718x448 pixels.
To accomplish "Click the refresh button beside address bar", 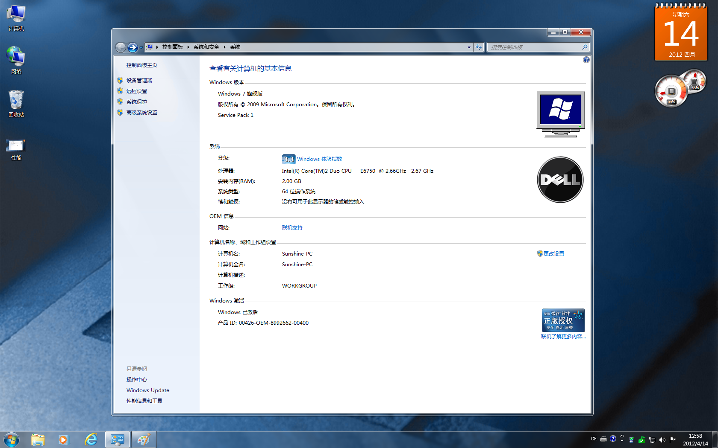I will [479, 47].
